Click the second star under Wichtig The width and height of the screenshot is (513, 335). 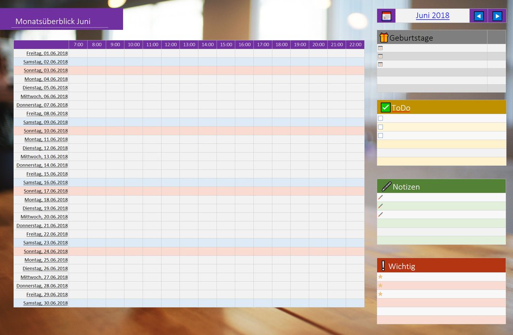(x=380, y=285)
